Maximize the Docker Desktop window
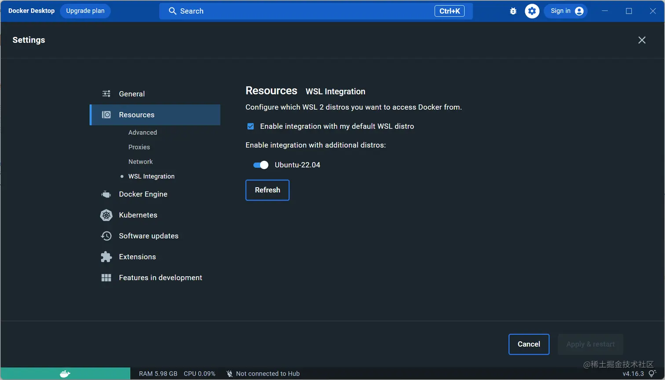The width and height of the screenshot is (665, 380). point(629,11)
